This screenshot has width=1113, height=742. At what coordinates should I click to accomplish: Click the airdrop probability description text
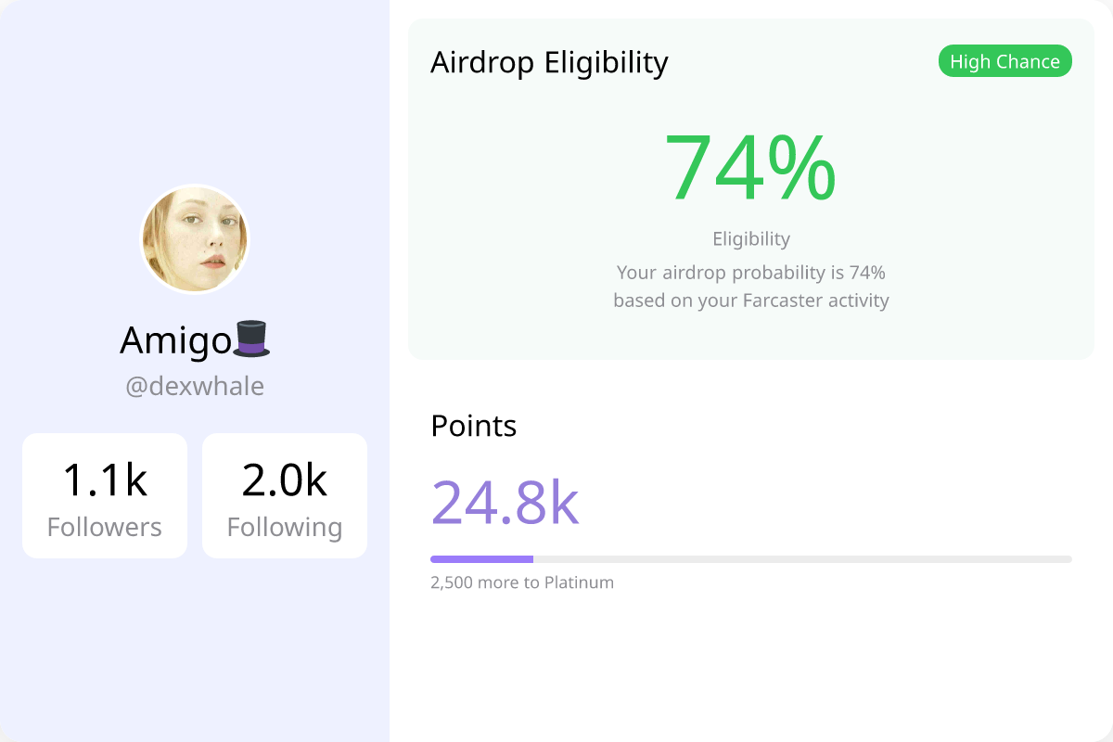[x=751, y=287]
